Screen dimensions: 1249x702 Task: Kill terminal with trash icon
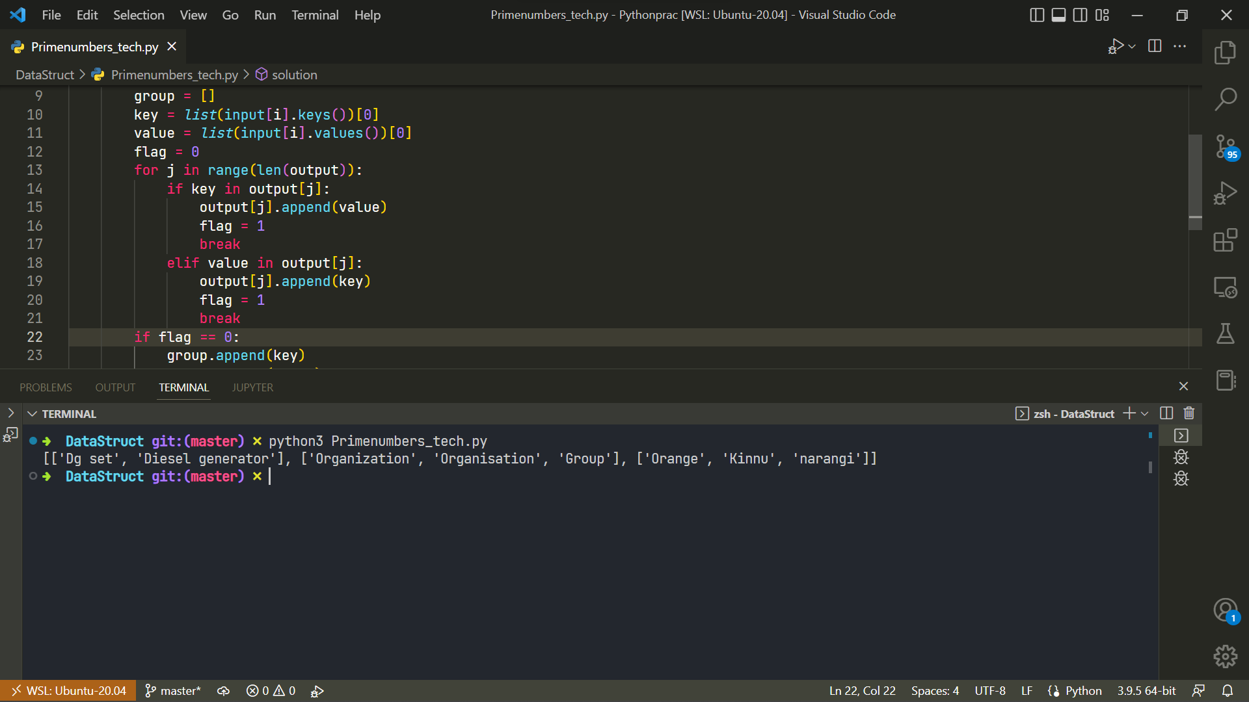tap(1189, 413)
